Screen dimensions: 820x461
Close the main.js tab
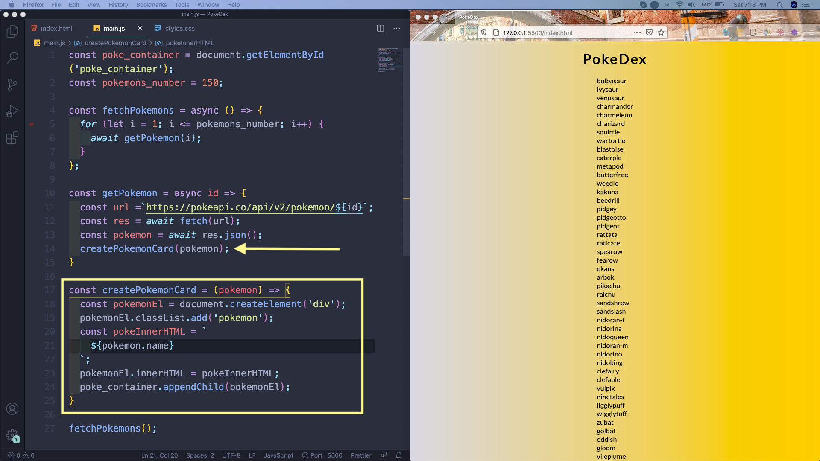point(140,28)
